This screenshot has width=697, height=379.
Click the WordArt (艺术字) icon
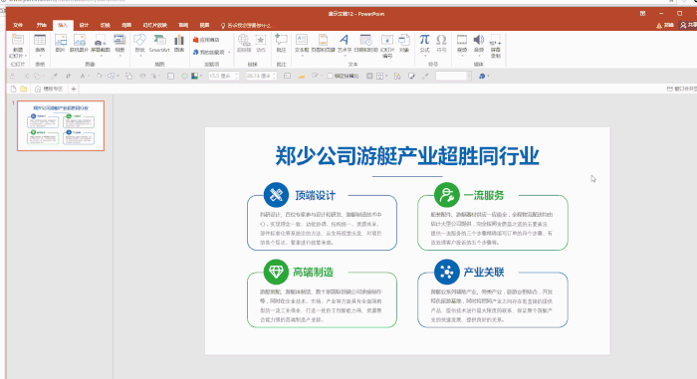(x=345, y=40)
